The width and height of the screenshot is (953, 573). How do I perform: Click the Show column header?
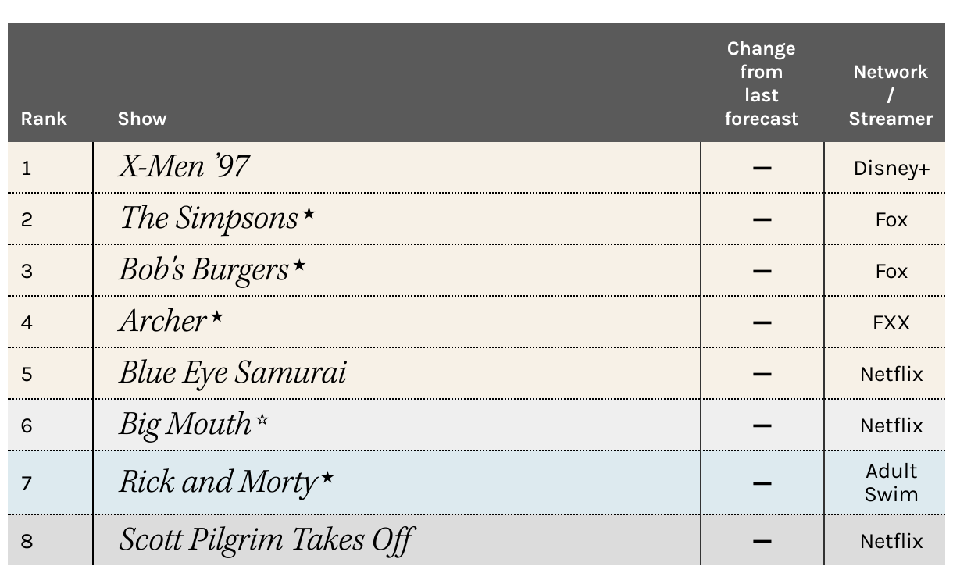(142, 119)
